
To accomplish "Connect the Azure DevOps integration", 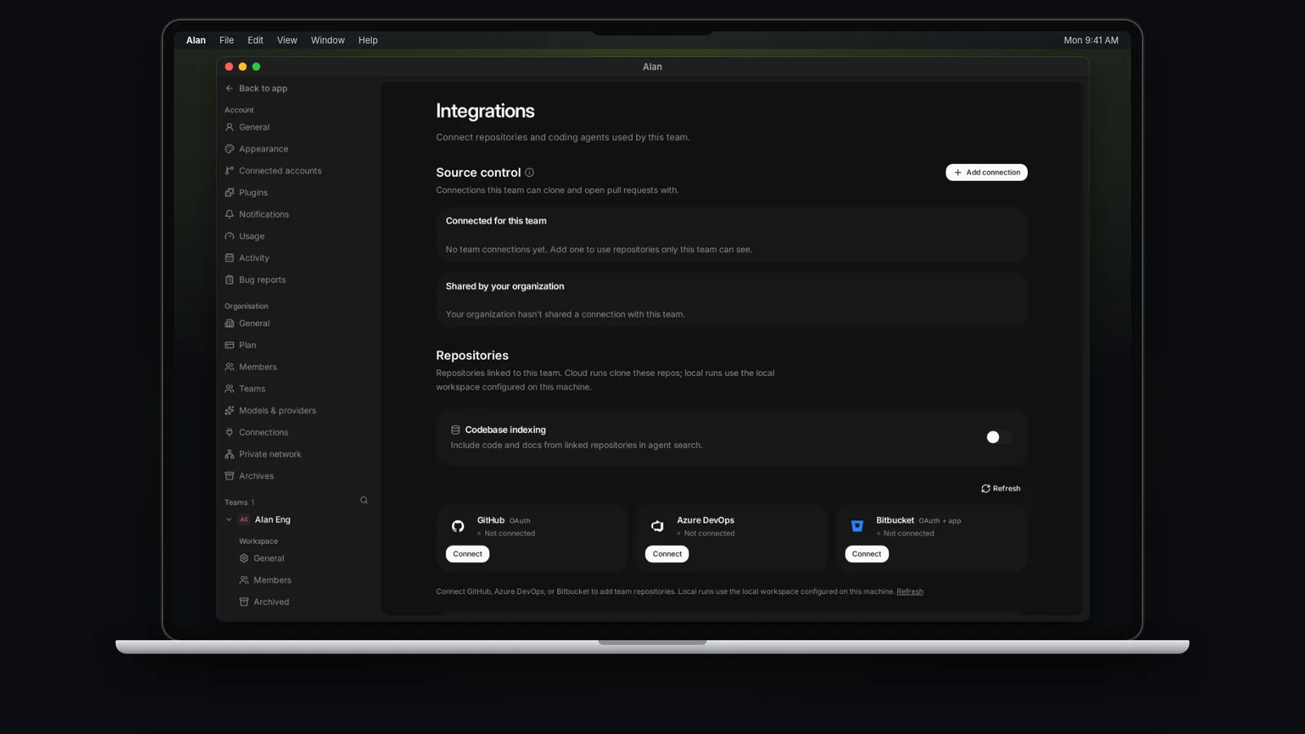I will 667,554.
